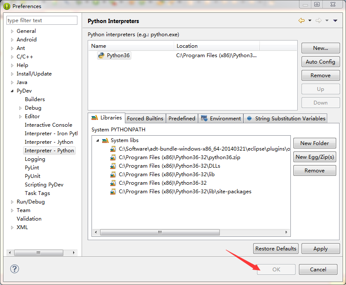
Task: Click the preferences tree right scroll arrow
Action: [x=74, y=253]
